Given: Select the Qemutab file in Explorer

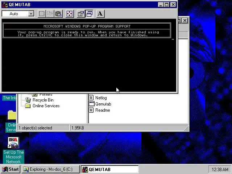Looking at the screenshot, I should pos(103,104).
